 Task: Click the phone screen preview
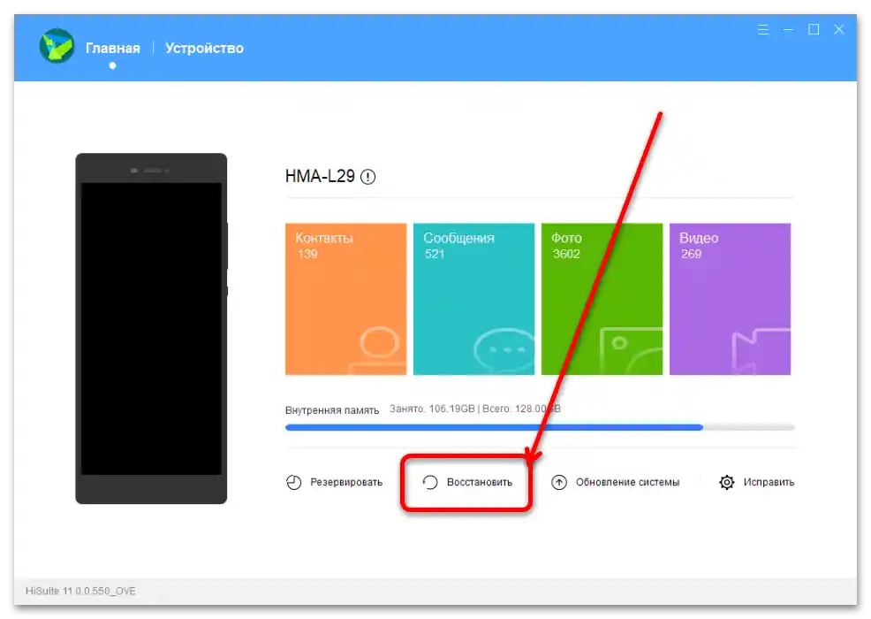(x=151, y=329)
